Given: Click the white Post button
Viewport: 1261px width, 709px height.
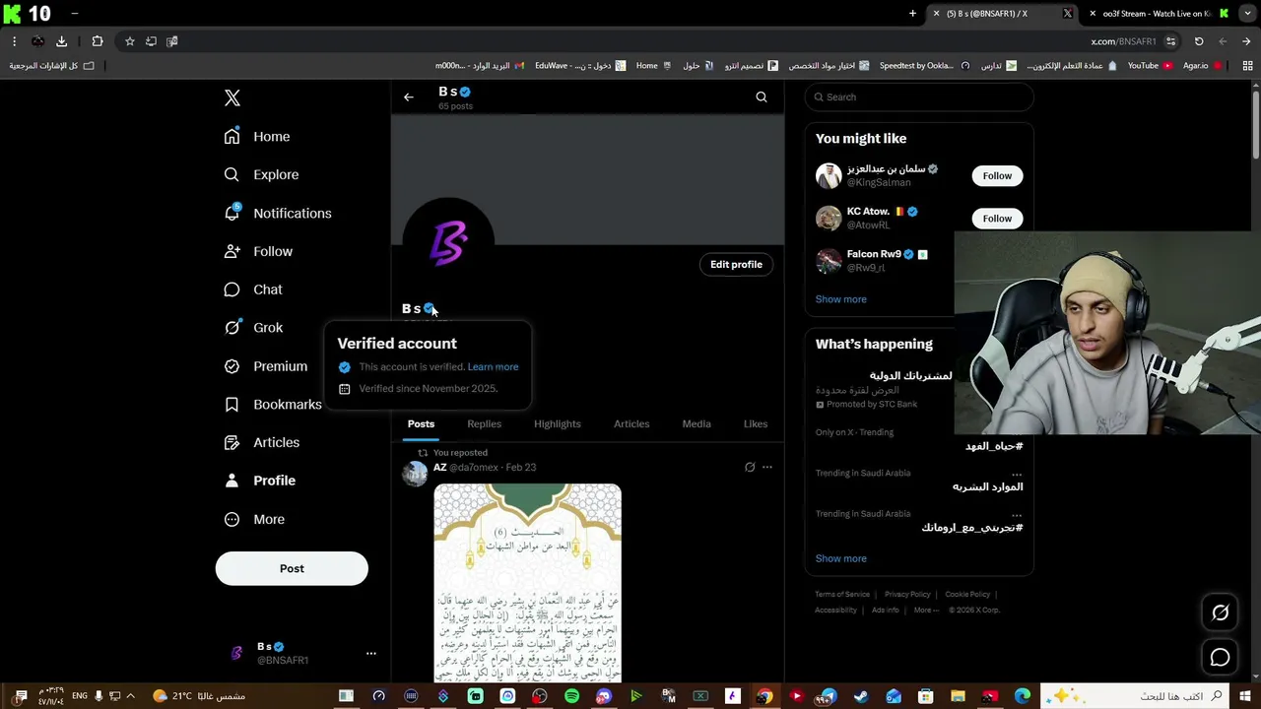Looking at the screenshot, I should 292,568.
